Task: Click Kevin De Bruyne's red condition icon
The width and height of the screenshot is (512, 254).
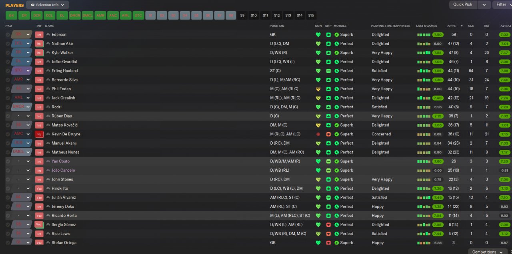Action: 318,134
